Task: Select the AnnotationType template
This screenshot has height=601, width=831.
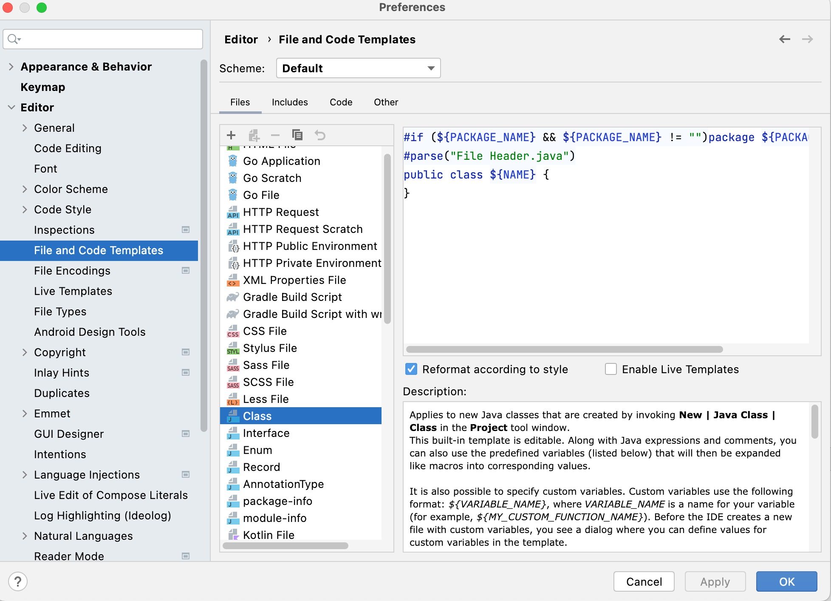Action: tap(301, 484)
